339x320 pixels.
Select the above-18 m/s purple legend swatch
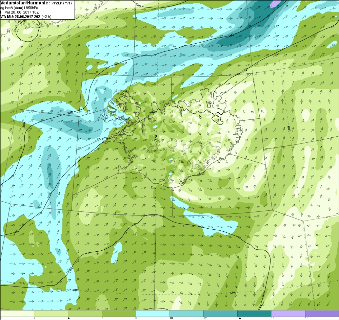click(322, 313)
